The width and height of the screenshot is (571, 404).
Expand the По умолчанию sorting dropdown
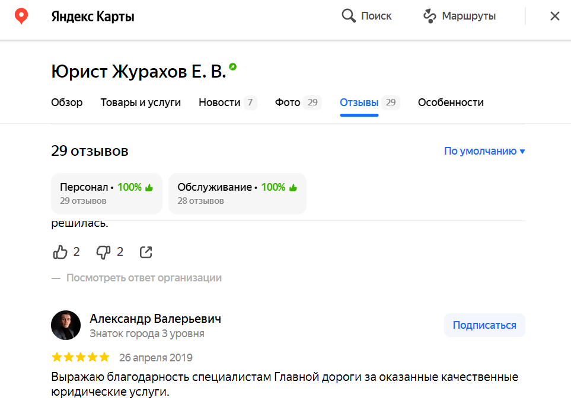tap(484, 151)
